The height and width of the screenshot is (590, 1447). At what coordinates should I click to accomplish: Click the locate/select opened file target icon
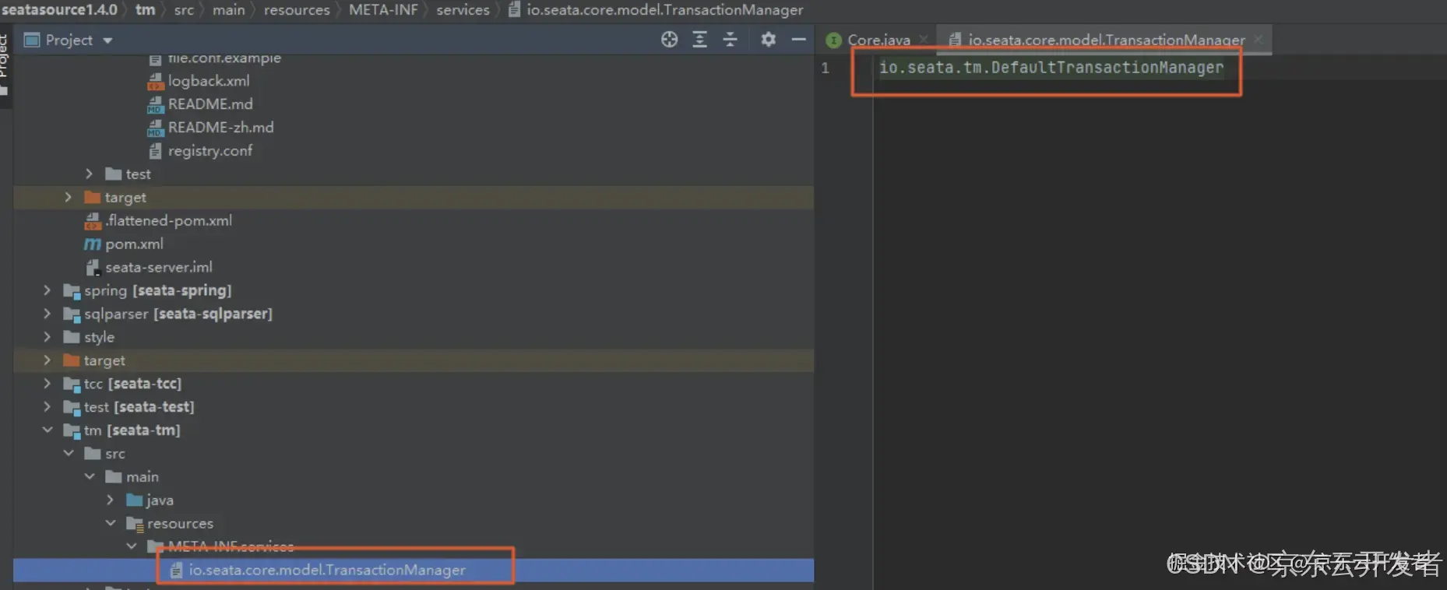[x=669, y=40]
